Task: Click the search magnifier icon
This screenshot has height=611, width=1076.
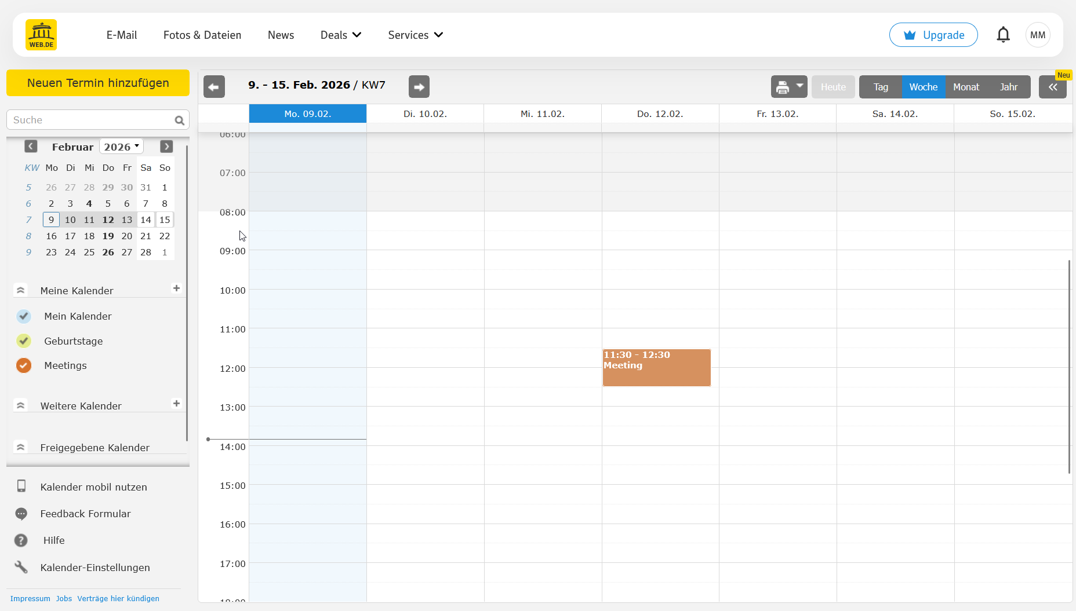Action: point(179,120)
